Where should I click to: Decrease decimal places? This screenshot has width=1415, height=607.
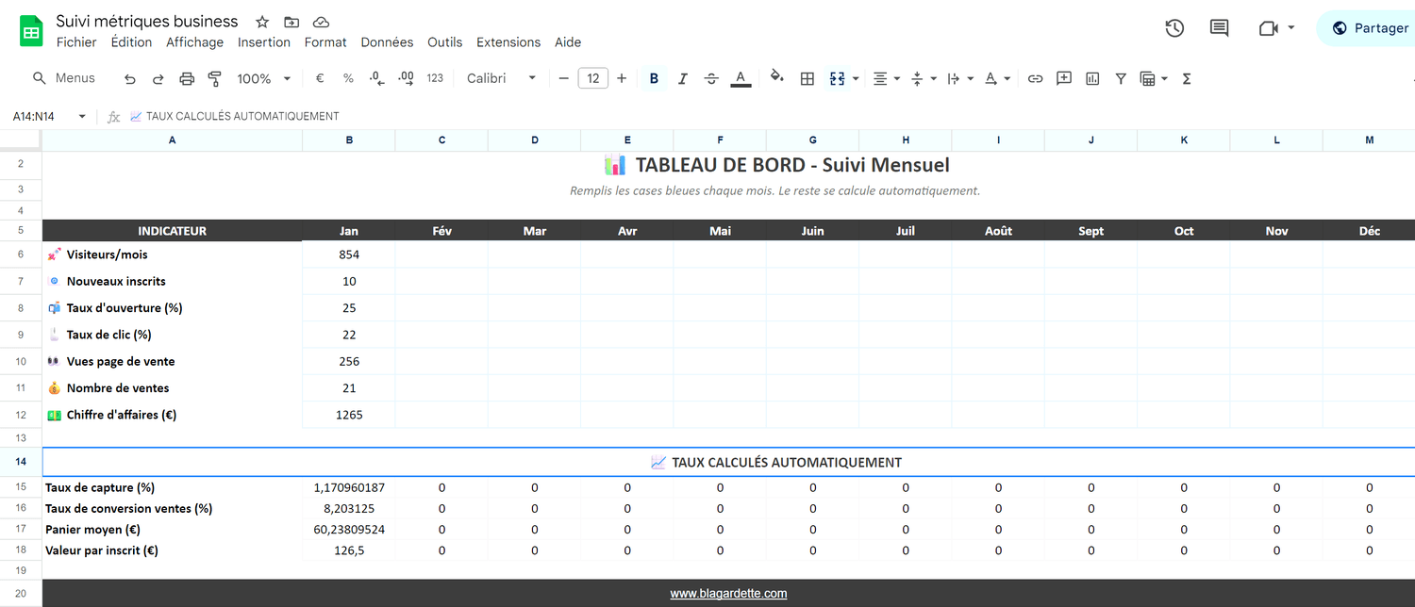coord(376,78)
